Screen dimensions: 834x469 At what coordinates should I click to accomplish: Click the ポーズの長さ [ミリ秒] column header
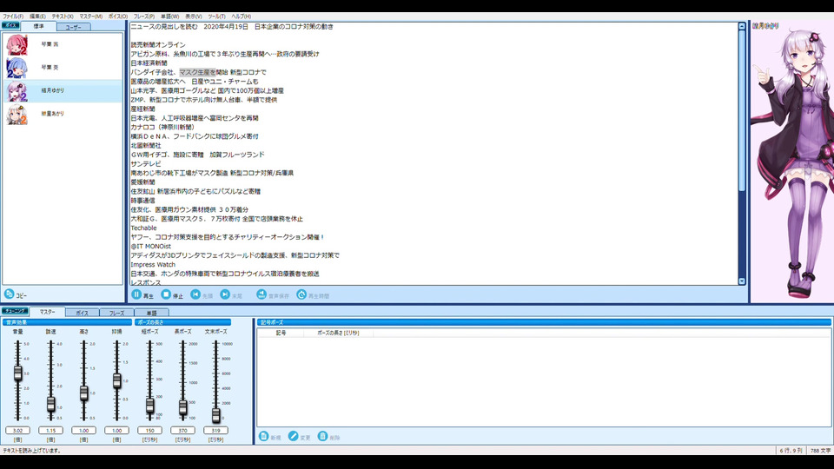[x=338, y=333]
